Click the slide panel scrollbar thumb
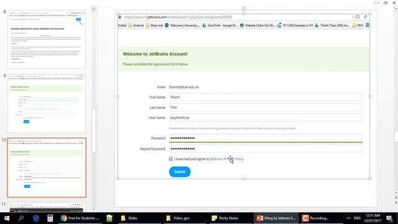This screenshot has height=224, width=398. coord(94,131)
